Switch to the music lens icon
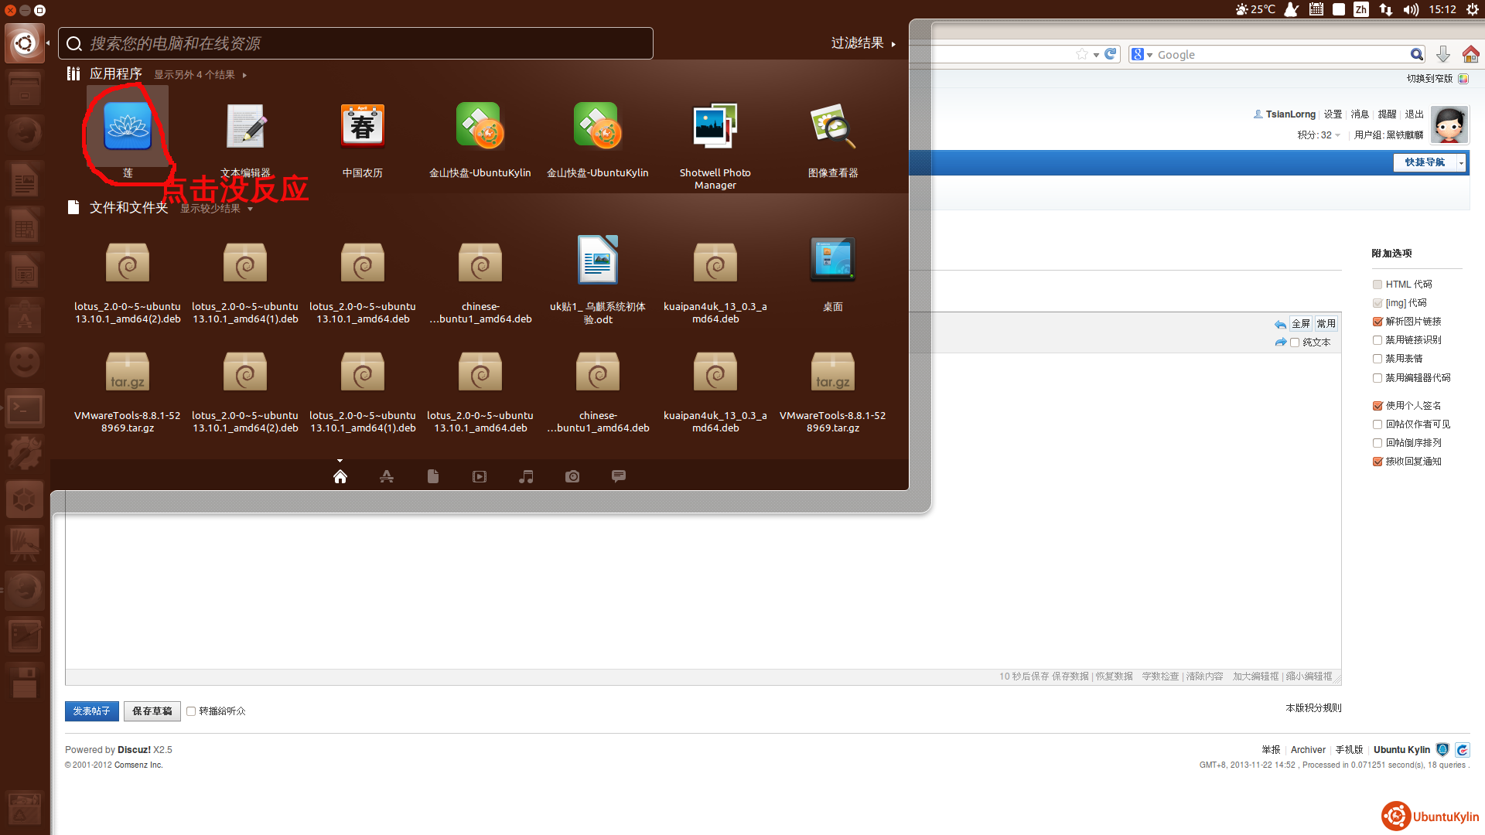The height and width of the screenshot is (835, 1485). click(526, 476)
